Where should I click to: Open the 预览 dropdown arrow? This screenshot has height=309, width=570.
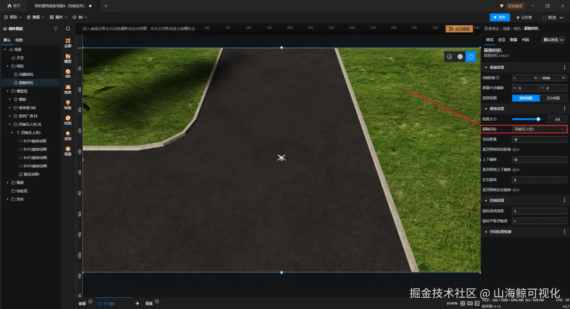[561, 18]
